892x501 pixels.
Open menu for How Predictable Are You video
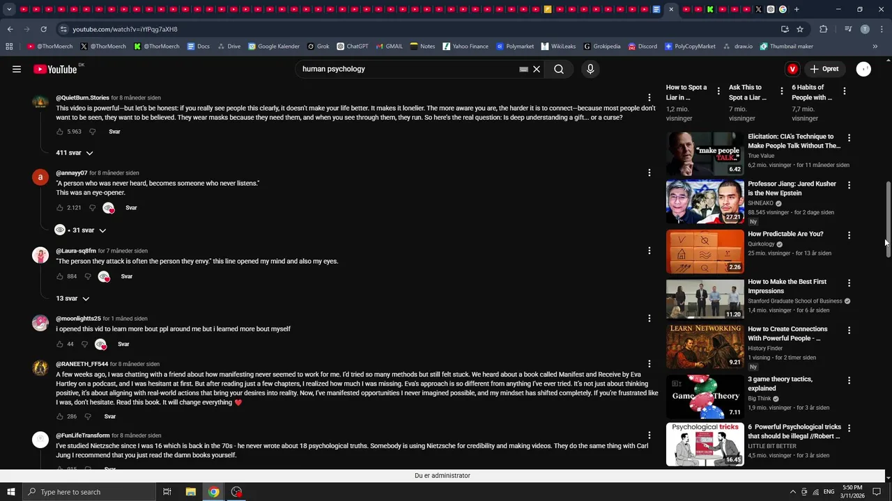[849, 235]
